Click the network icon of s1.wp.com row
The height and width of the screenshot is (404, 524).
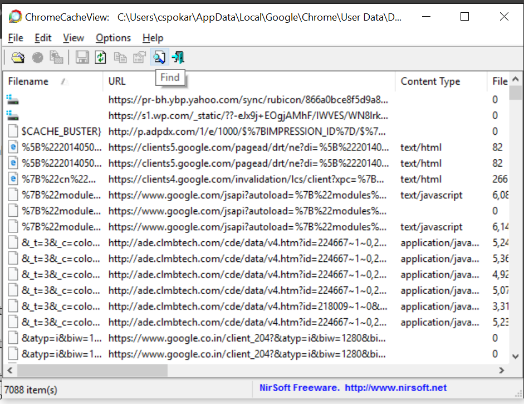coord(12,116)
